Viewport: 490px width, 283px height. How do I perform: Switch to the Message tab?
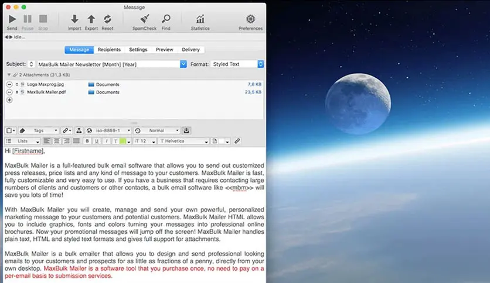coord(79,50)
